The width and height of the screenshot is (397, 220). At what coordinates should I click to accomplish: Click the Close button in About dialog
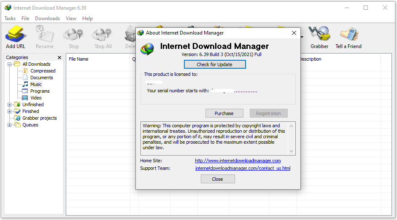218,179
